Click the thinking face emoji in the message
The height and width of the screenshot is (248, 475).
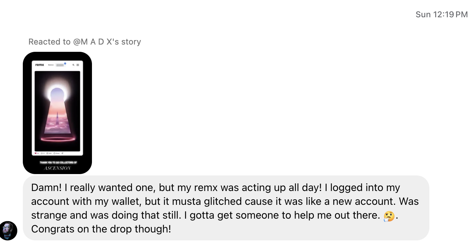coord(389,216)
